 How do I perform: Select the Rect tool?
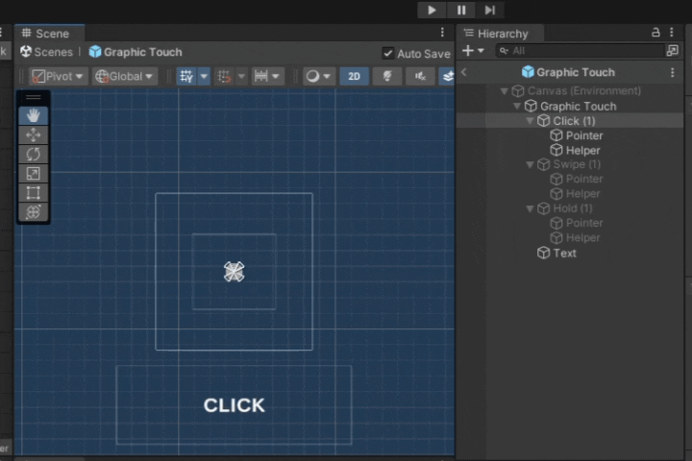34,193
